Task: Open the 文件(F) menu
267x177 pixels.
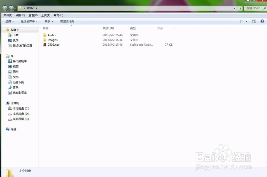Action: click(8, 15)
